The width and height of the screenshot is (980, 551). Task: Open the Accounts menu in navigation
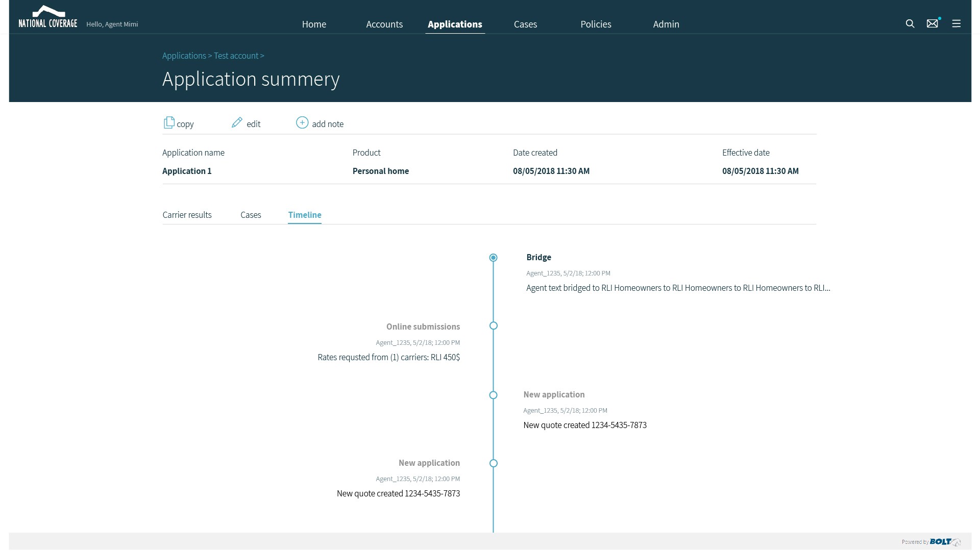384,24
